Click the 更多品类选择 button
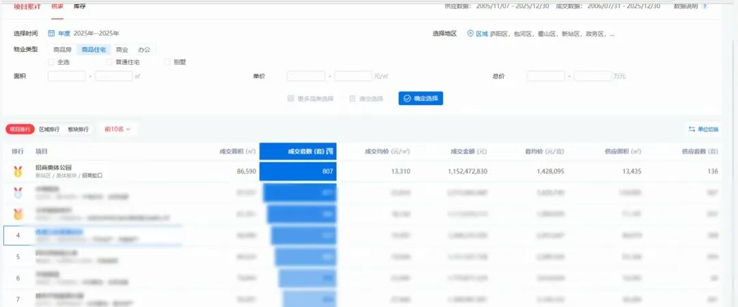Viewport: 738px width, 307px height. [x=311, y=99]
